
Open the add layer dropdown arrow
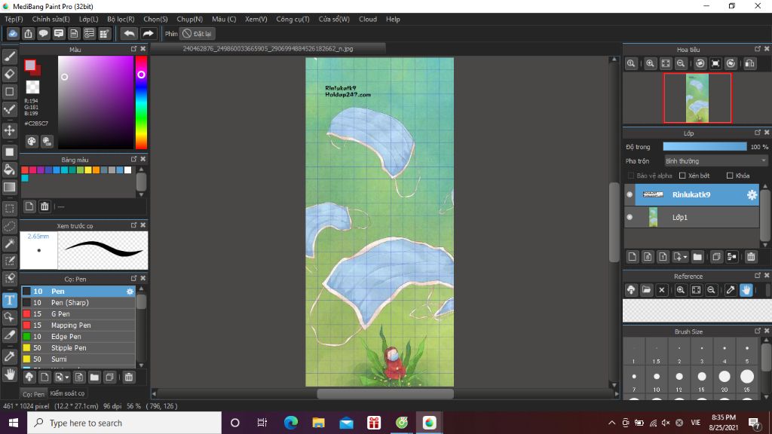[685, 258]
